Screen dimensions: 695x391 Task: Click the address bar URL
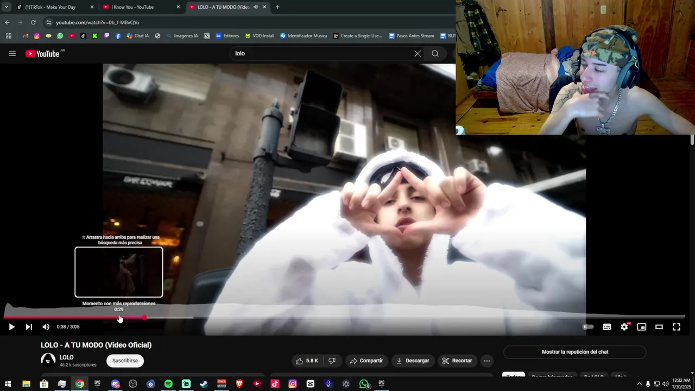(x=98, y=22)
